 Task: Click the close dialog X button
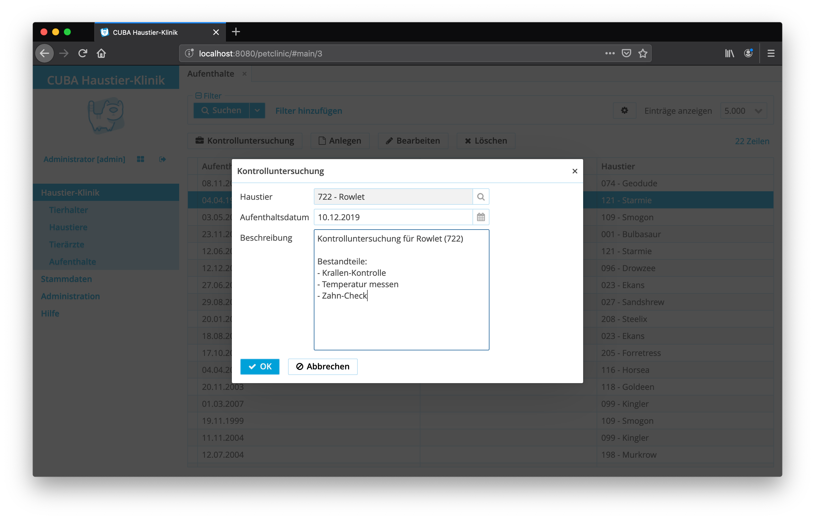574,171
